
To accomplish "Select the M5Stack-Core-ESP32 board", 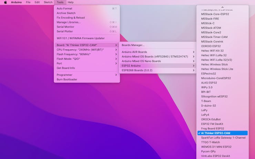I will pos(223,14).
